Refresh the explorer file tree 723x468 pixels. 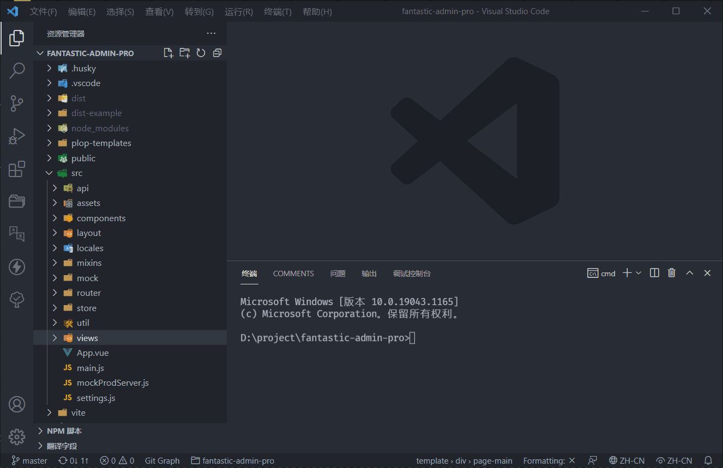pyautogui.click(x=201, y=53)
